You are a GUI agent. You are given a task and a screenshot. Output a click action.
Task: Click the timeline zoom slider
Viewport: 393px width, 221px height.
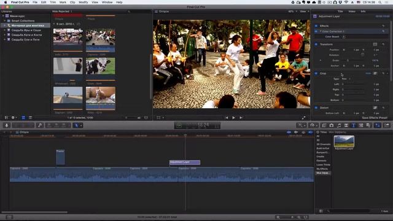click(x=289, y=217)
